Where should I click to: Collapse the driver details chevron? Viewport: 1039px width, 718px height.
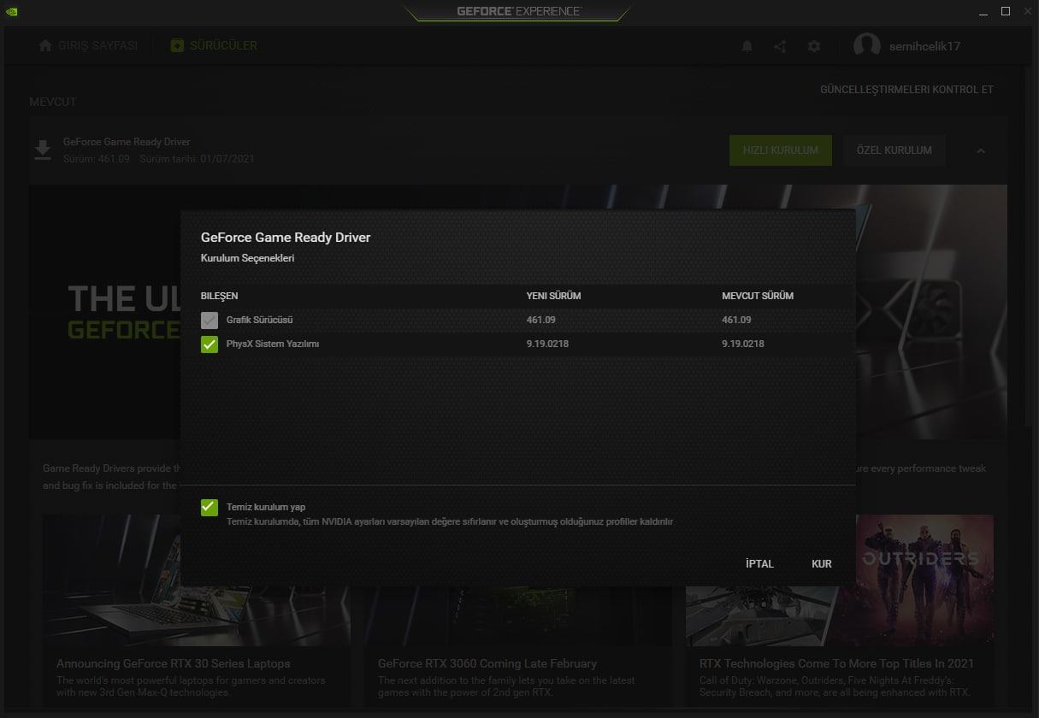(981, 150)
